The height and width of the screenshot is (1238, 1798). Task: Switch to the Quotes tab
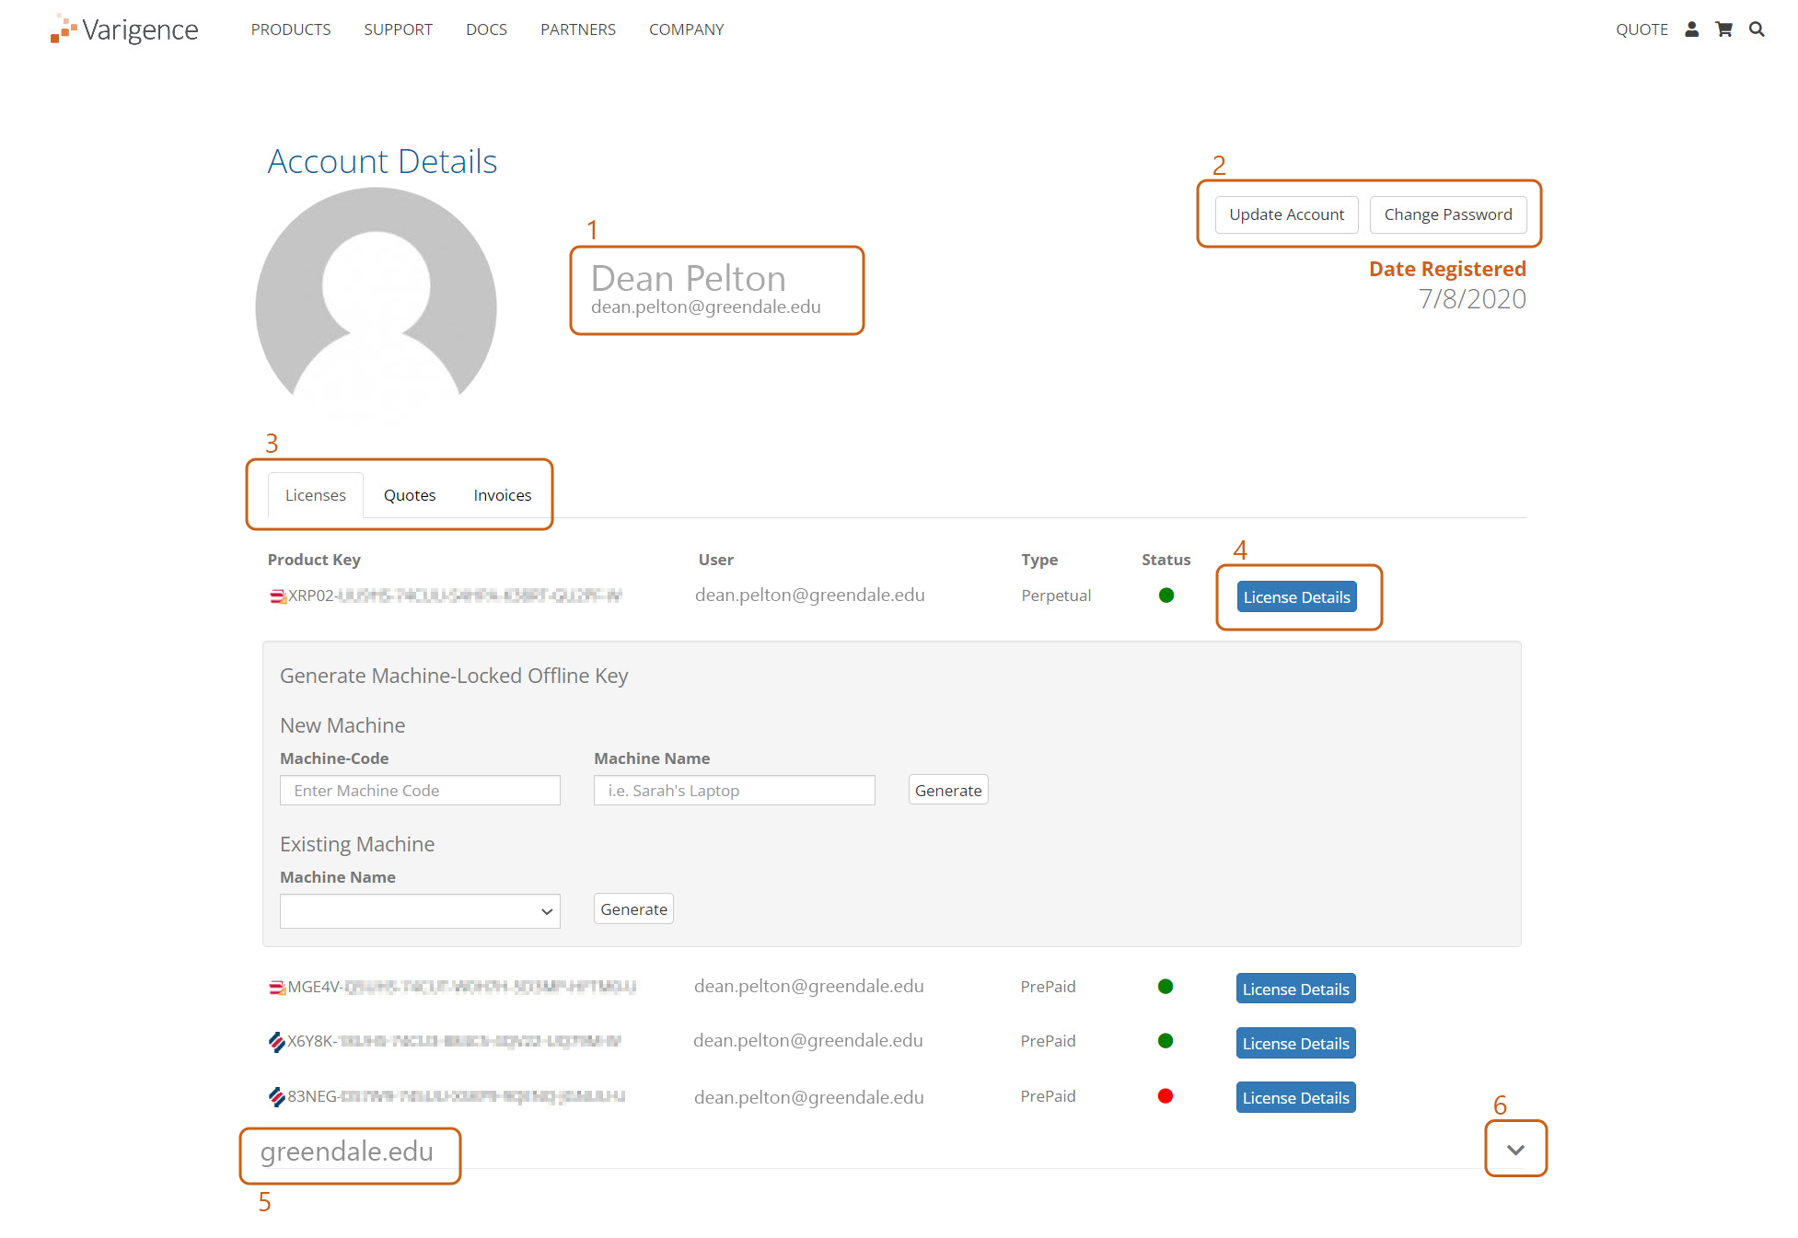pyautogui.click(x=410, y=495)
